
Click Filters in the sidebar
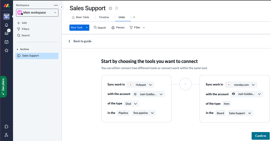[x=23, y=29]
